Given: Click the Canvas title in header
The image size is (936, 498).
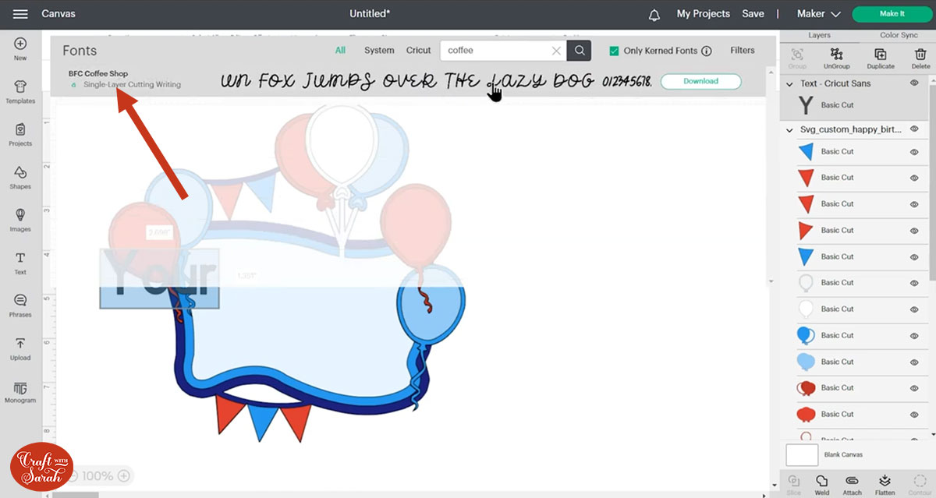Looking at the screenshot, I should 58,14.
